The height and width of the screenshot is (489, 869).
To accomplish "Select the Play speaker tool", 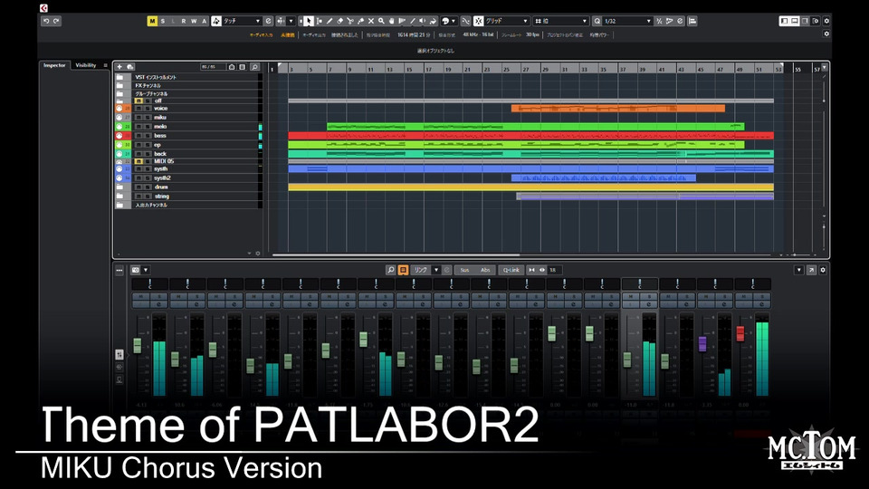I will [x=423, y=21].
